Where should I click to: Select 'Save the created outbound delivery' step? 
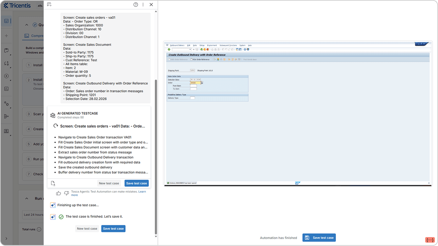tap(85, 167)
